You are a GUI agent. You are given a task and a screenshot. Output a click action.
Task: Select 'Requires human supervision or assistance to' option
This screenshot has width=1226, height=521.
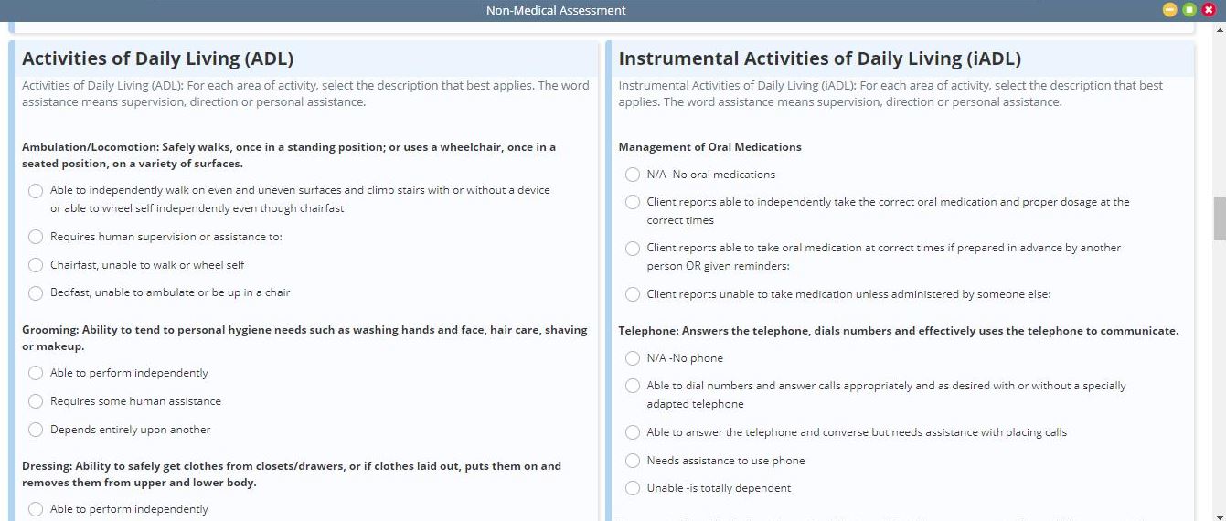(x=36, y=237)
